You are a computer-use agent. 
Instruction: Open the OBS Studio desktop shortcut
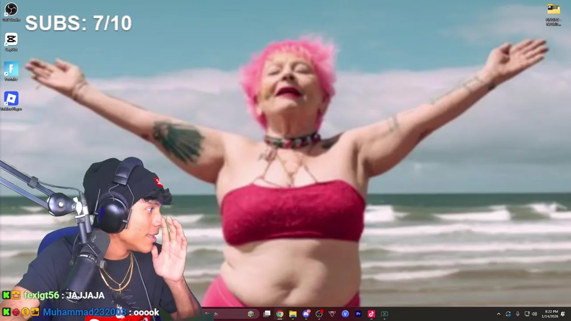tap(11, 12)
